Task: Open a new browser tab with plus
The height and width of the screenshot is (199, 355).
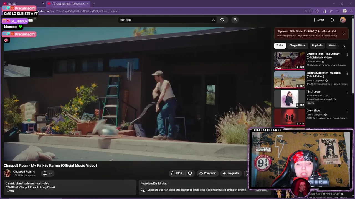Action: point(94,4)
